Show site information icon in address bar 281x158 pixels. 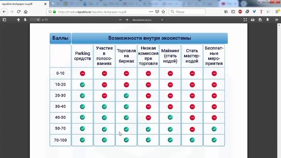click(50, 12)
